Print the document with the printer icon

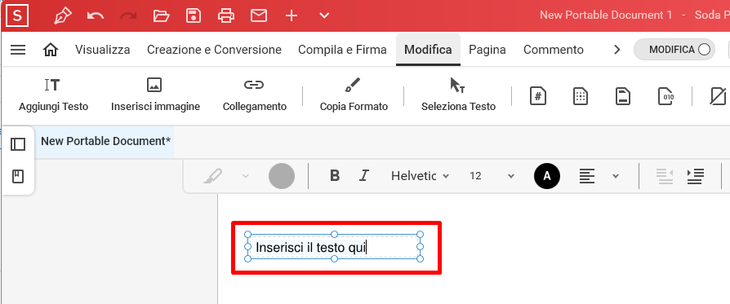pyautogui.click(x=226, y=15)
